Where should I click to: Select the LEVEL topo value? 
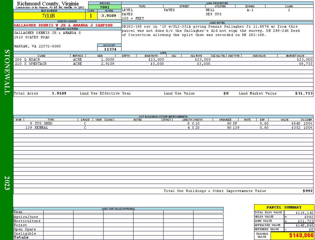(127, 10)
